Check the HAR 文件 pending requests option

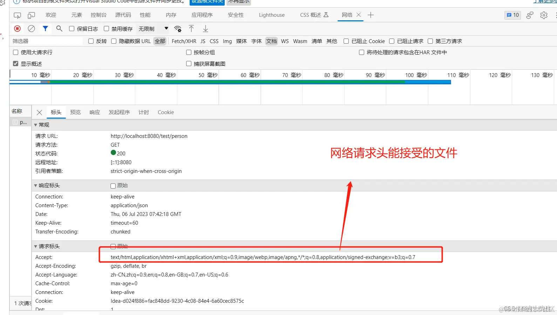pyautogui.click(x=361, y=52)
